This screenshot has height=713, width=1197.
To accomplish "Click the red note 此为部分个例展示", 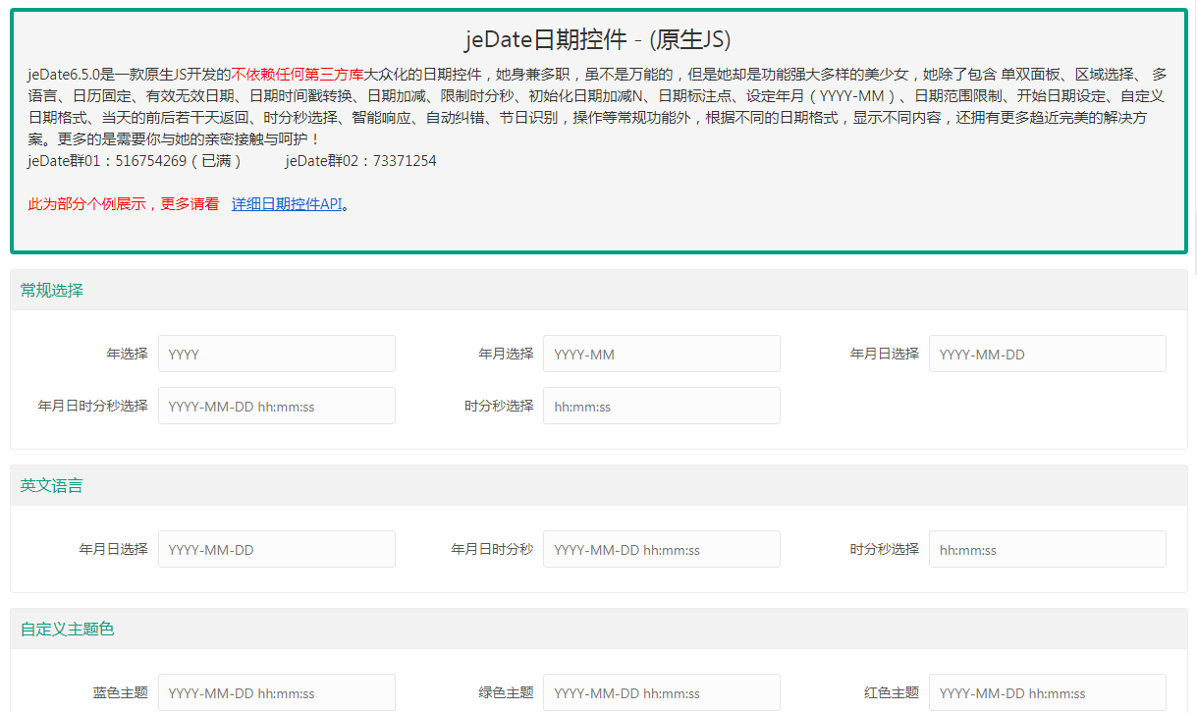I will point(86,204).
